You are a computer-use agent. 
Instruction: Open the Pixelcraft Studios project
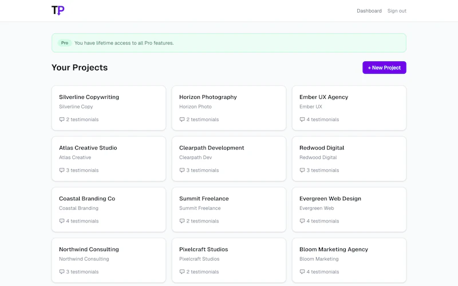(x=228, y=260)
